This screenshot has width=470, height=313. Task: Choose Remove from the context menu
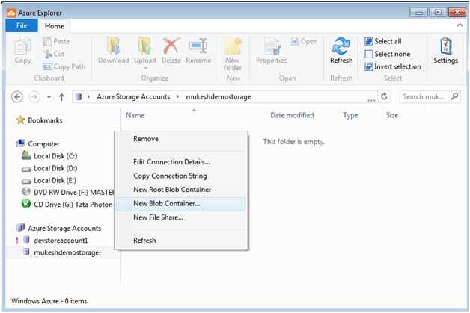coord(181,139)
